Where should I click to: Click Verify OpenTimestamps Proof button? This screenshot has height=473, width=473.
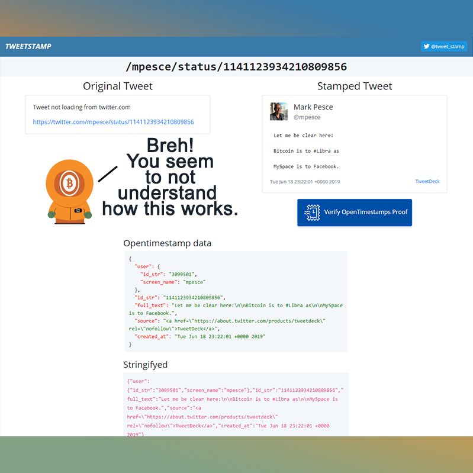tap(355, 213)
